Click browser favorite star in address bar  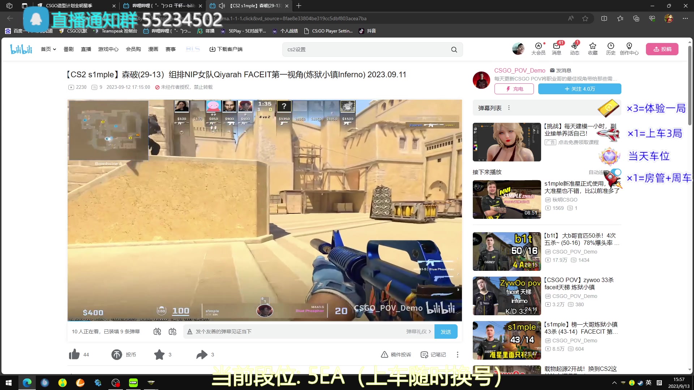[585, 18]
